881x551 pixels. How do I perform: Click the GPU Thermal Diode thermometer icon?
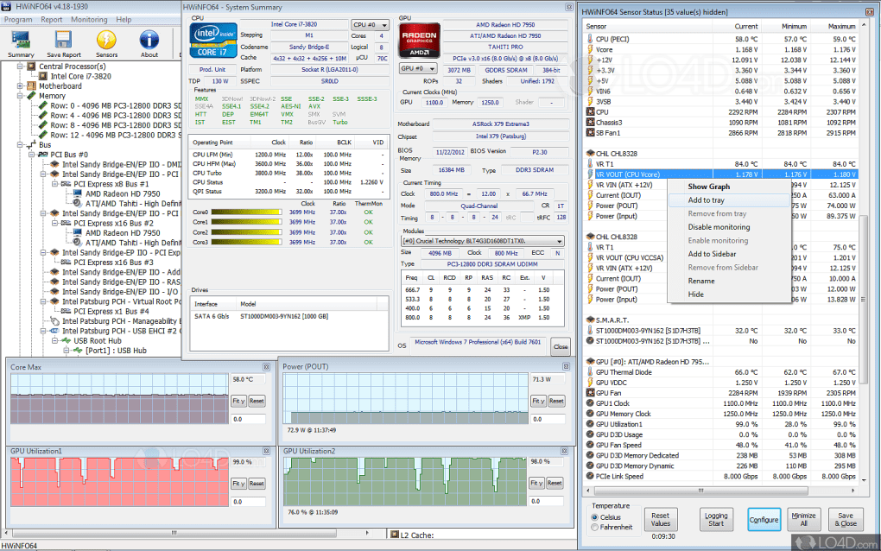tap(590, 372)
